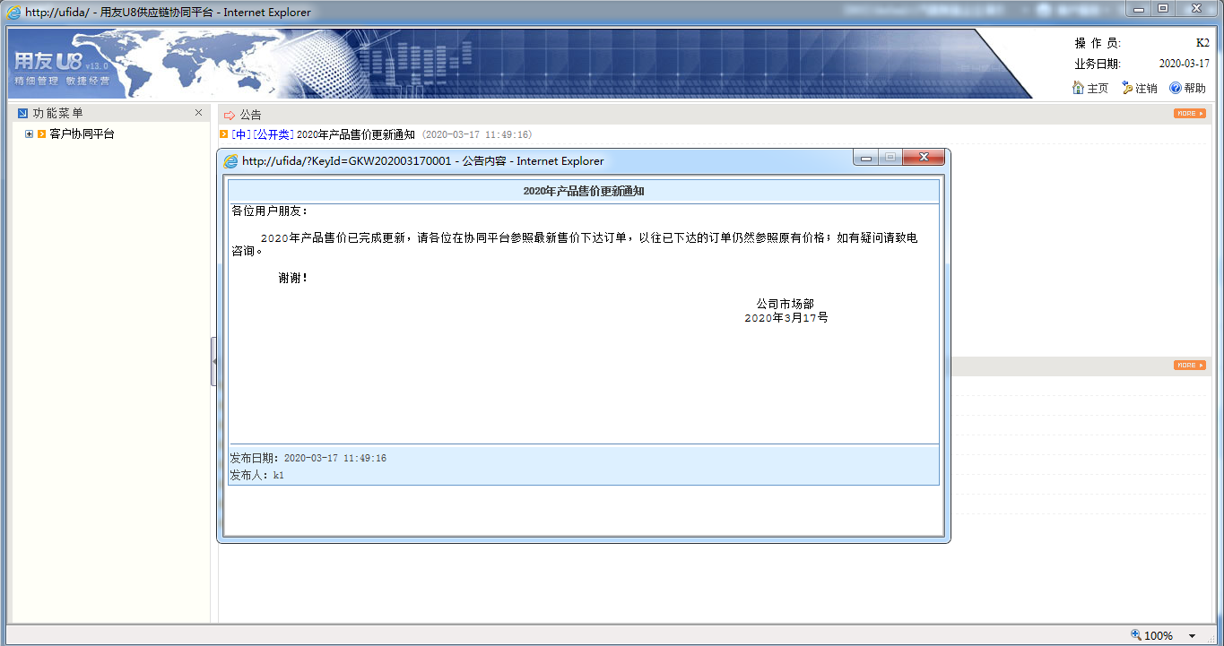Select 客户协同平台 in the function menu
This screenshot has height=646, width=1224.
[x=82, y=134]
